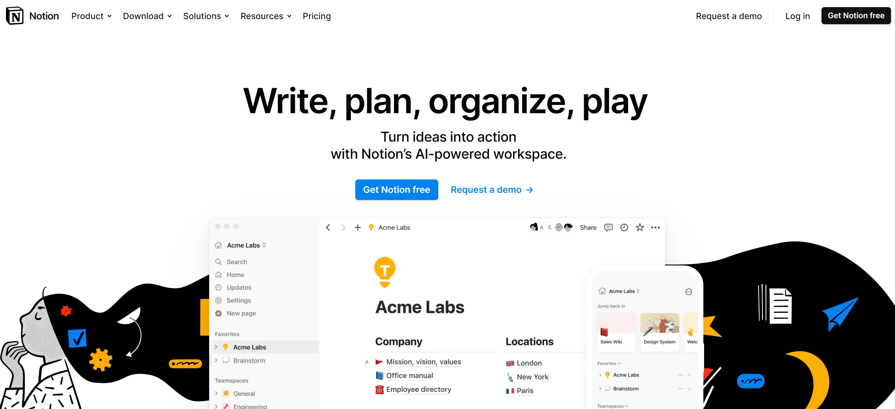The width and height of the screenshot is (895, 409).
Task: Open the three-dot more options menu
Action: (x=655, y=228)
